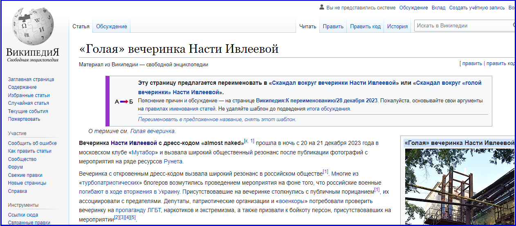Open the Обсуждение link in top user bar
This screenshot has width=516, height=226.
[x=414, y=7]
